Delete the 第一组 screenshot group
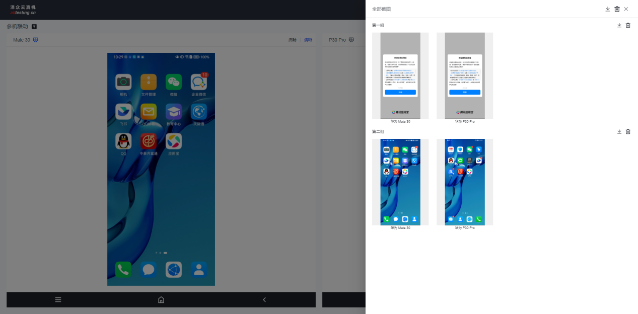Screen dimensions: 638x314 [x=628, y=25]
